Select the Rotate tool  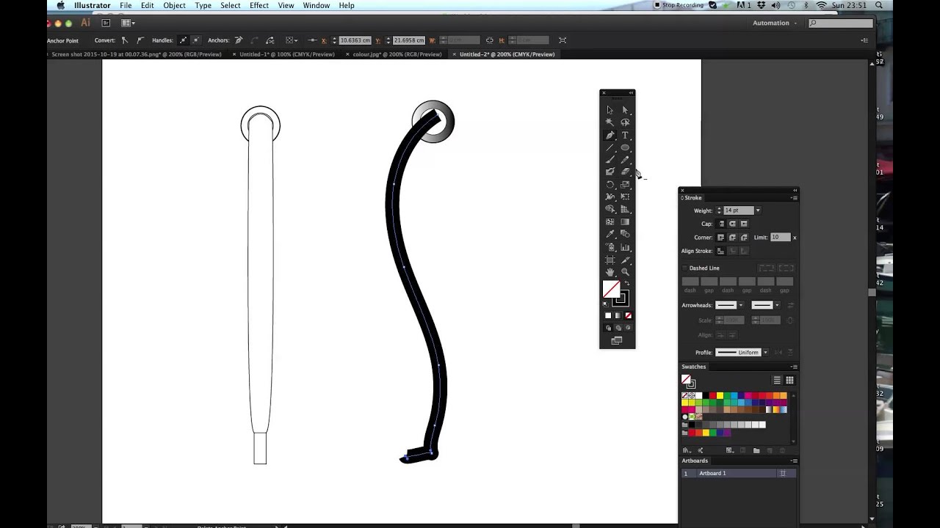610,185
